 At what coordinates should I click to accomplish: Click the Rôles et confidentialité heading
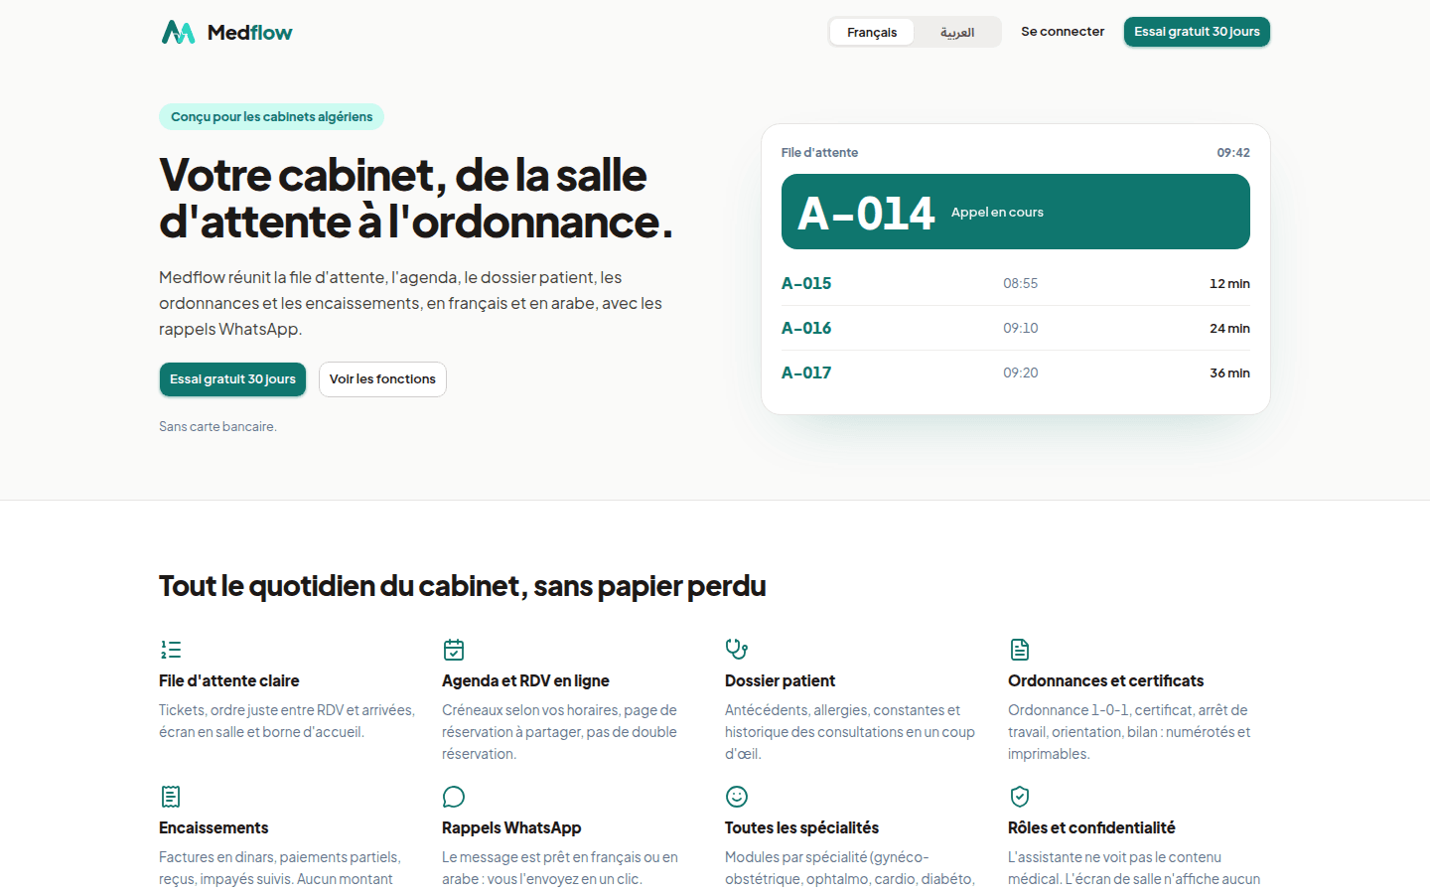click(1091, 827)
